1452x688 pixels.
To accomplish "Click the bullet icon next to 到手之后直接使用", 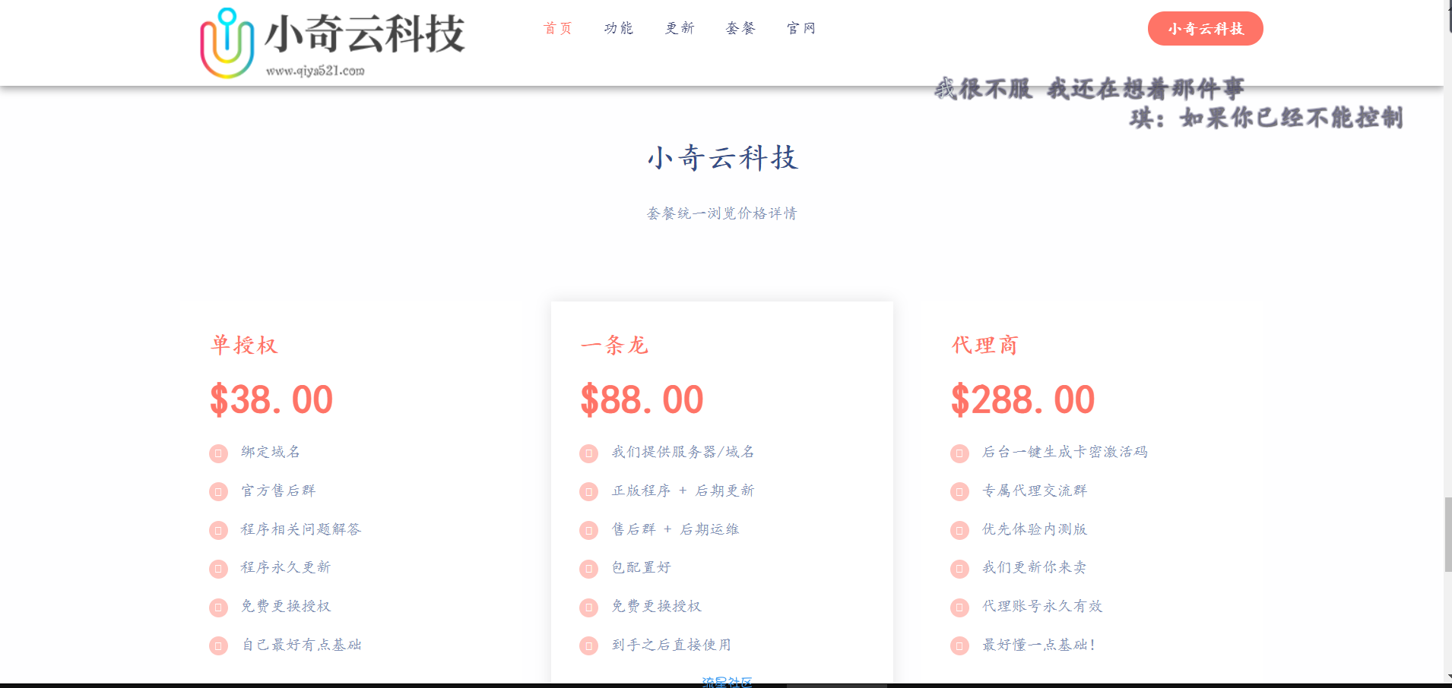I will 588,646.
